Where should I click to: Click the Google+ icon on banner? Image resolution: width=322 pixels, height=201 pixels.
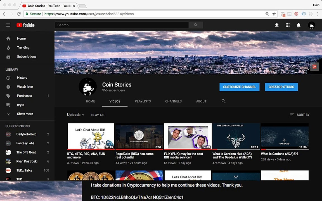click(x=314, y=67)
